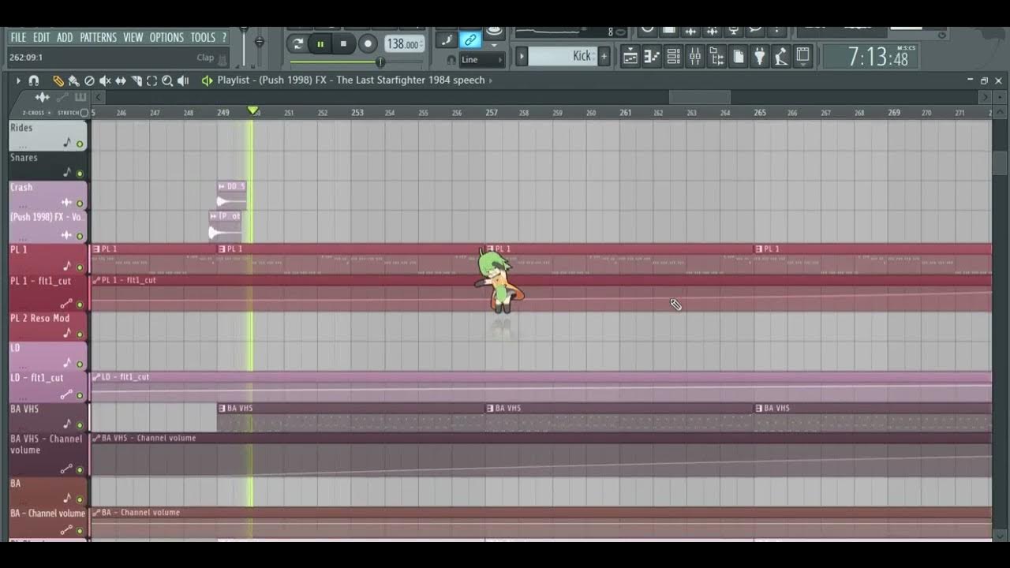Click the audio clip focus waveform icon

click(x=43, y=97)
